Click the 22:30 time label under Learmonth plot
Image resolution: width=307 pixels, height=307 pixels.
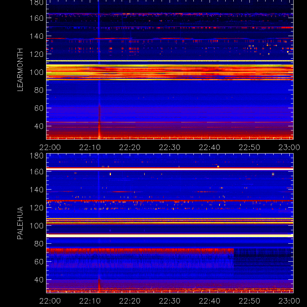[170, 147]
